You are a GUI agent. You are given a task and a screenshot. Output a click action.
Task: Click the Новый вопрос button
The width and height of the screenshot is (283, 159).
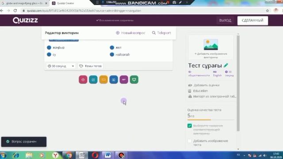pos(130,33)
